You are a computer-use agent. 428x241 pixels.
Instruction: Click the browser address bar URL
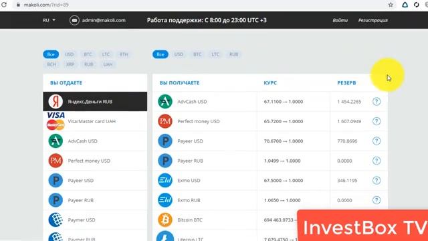coord(46,5)
